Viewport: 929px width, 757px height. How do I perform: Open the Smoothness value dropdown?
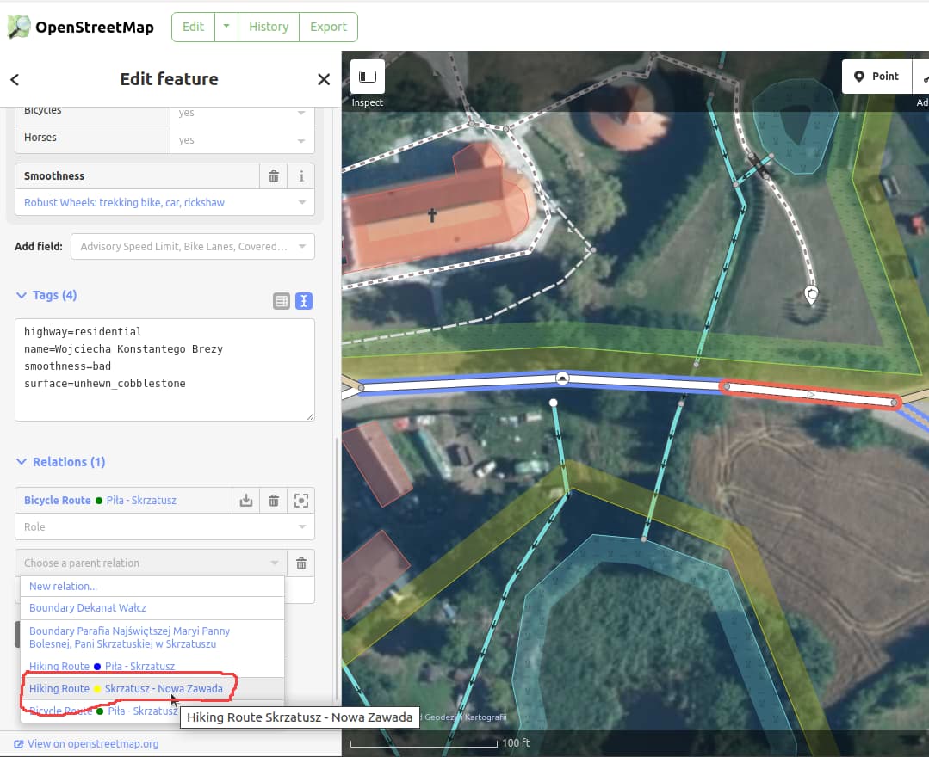(x=164, y=202)
